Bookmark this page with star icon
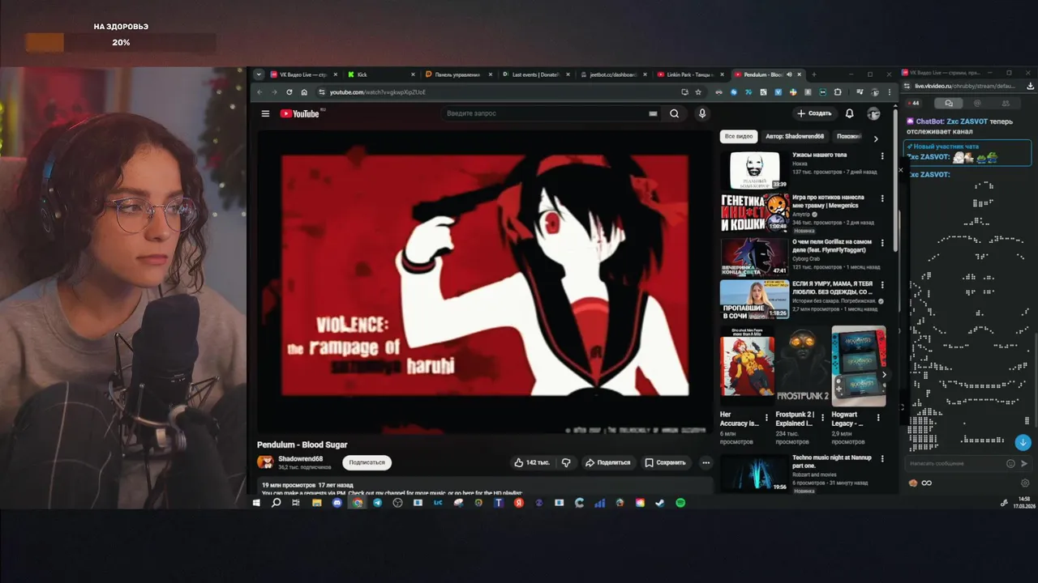Screen dimensions: 1038x583 (698, 92)
